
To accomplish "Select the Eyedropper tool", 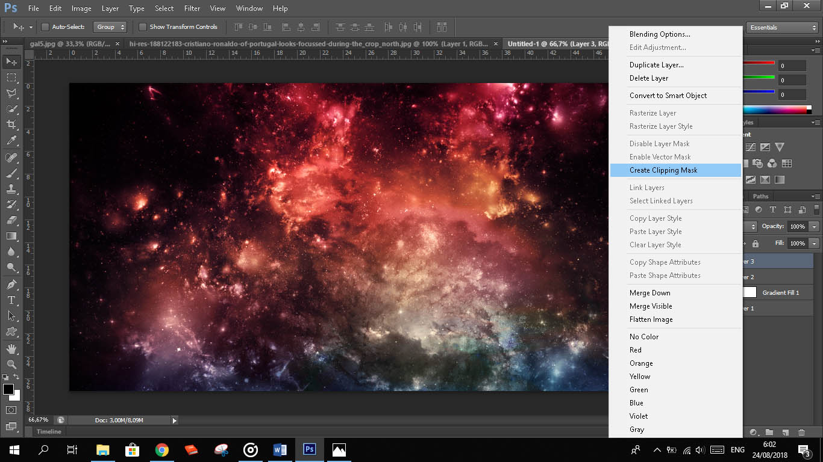I will [11, 141].
